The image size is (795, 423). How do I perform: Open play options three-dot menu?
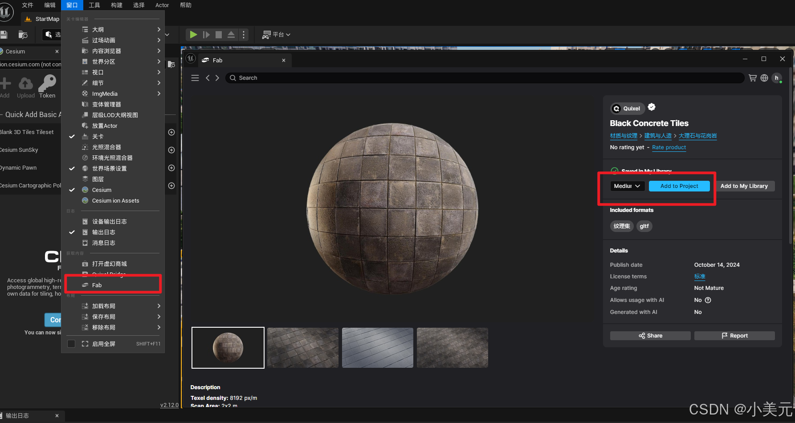click(x=244, y=34)
